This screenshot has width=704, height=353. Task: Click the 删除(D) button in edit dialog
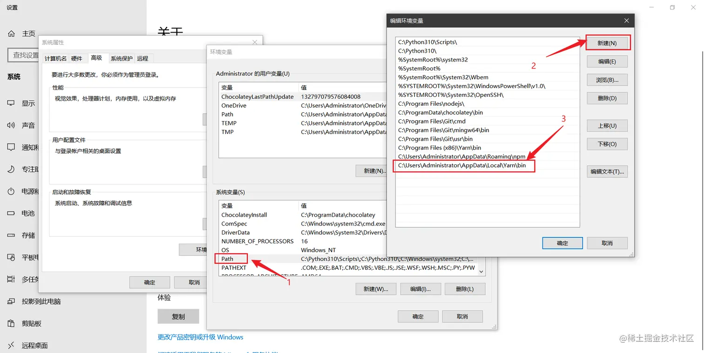[607, 98]
